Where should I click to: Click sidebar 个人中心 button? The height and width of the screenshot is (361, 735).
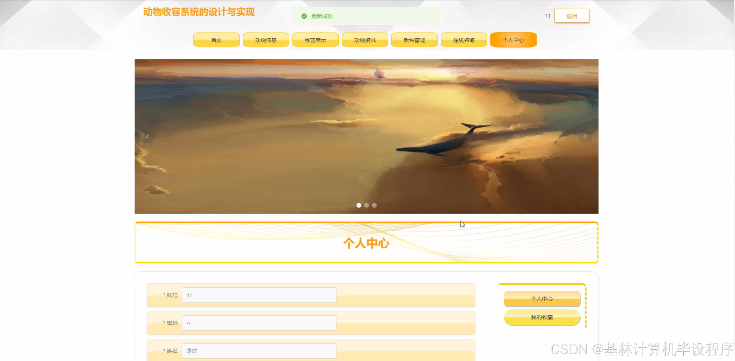(x=542, y=299)
